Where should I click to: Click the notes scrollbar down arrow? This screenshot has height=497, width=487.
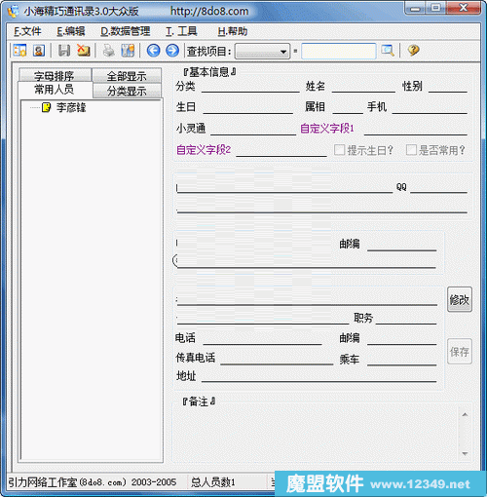pyautogui.click(x=465, y=453)
